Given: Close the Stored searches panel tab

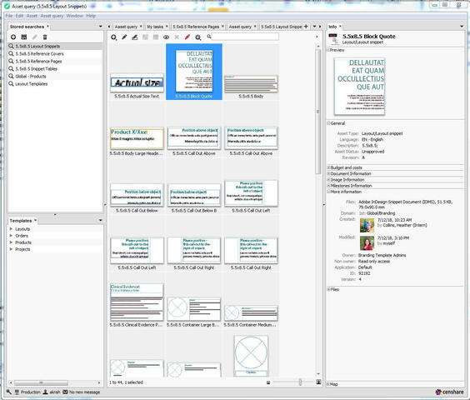Looking at the screenshot, I should pos(47,27).
